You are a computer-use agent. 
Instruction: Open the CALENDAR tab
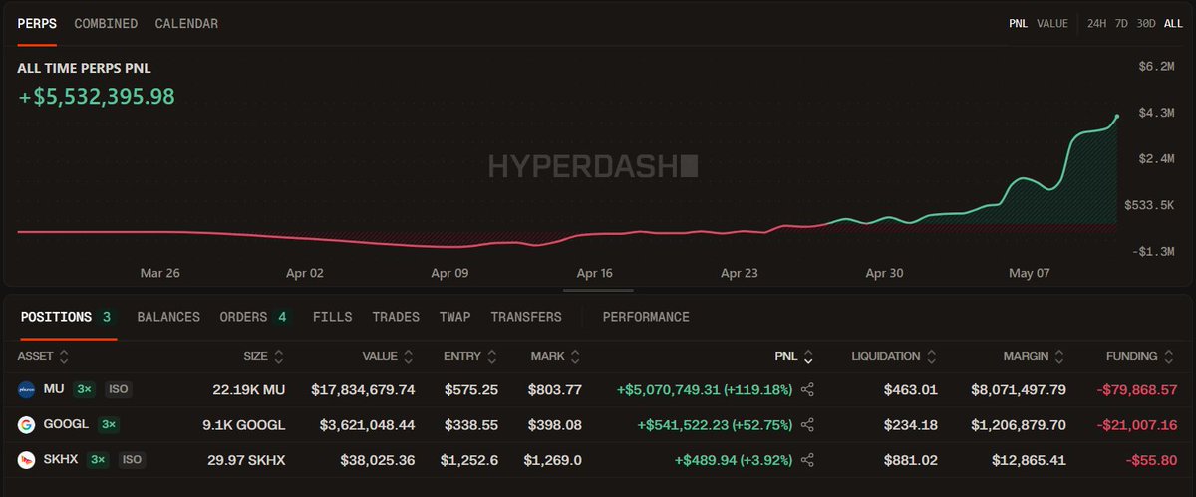pos(186,23)
